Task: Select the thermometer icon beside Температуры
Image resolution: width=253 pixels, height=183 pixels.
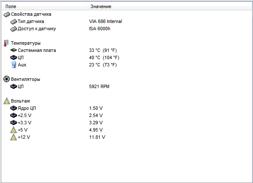Action: (x=6, y=43)
